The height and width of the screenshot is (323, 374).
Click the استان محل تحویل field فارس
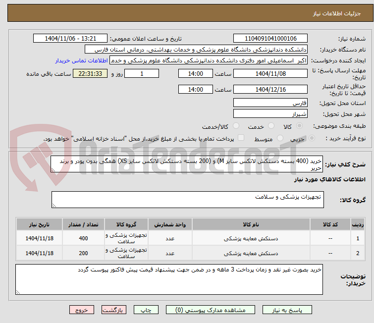pos(270,103)
